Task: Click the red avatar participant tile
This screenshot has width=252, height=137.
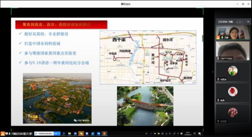Action: 233,93
